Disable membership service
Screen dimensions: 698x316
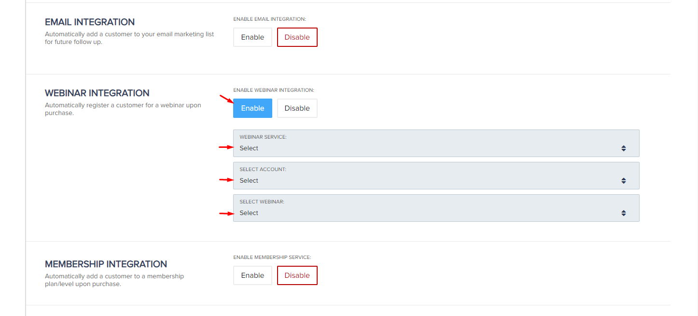(x=297, y=275)
